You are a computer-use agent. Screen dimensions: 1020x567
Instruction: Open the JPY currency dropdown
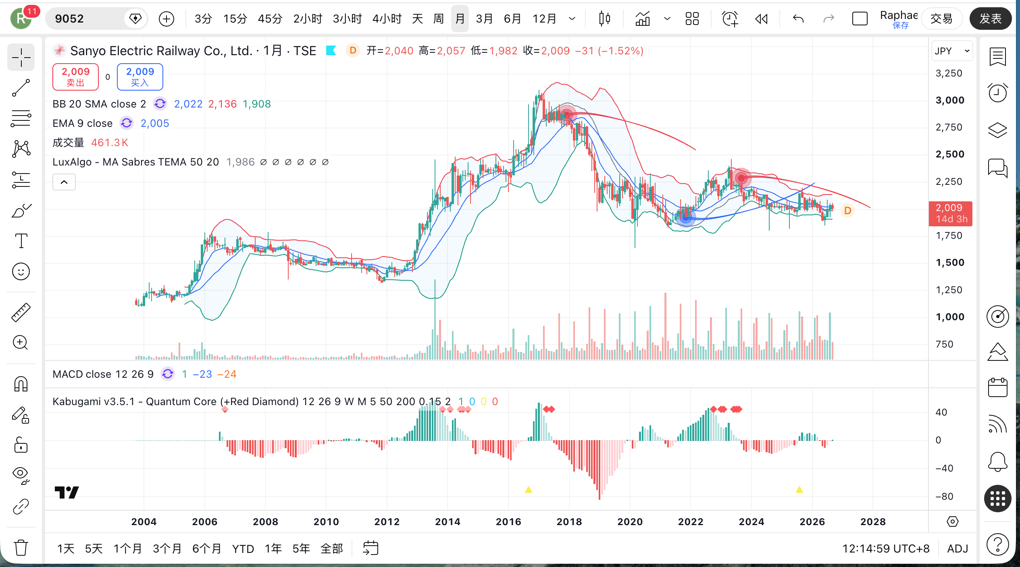[952, 51]
